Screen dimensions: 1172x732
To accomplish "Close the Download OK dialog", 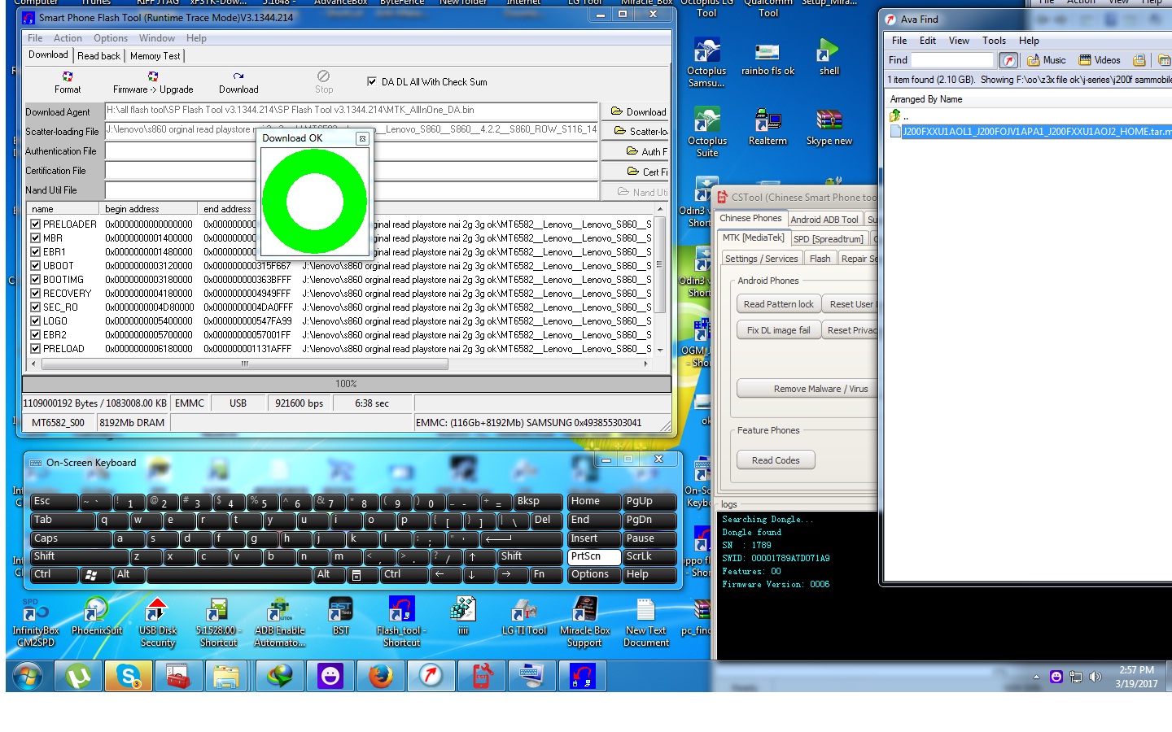I will (x=362, y=138).
